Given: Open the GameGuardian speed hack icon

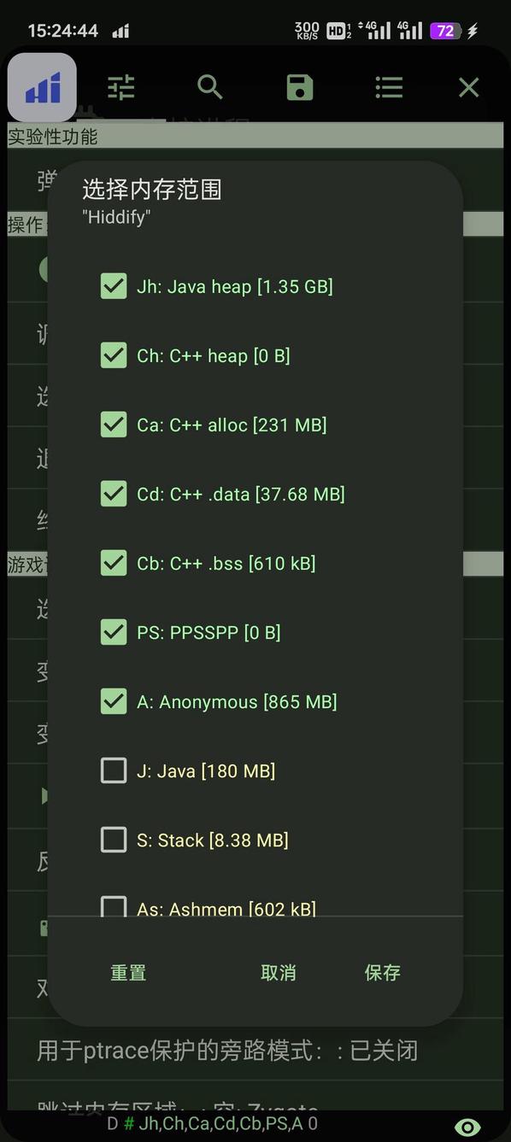Looking at the screenshot, I should 42,86.
